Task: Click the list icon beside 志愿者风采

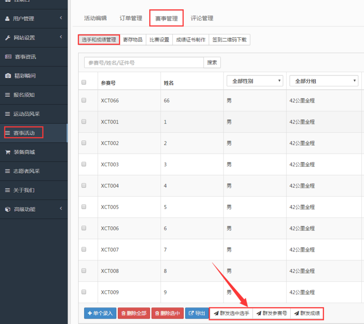Action: (x=7, y=171)
